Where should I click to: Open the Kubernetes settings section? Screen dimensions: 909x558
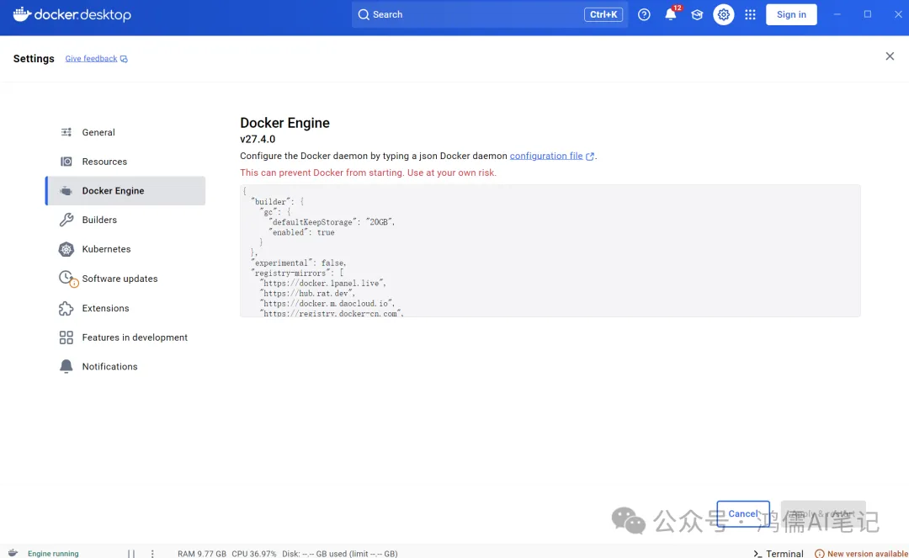coord(125,249)
